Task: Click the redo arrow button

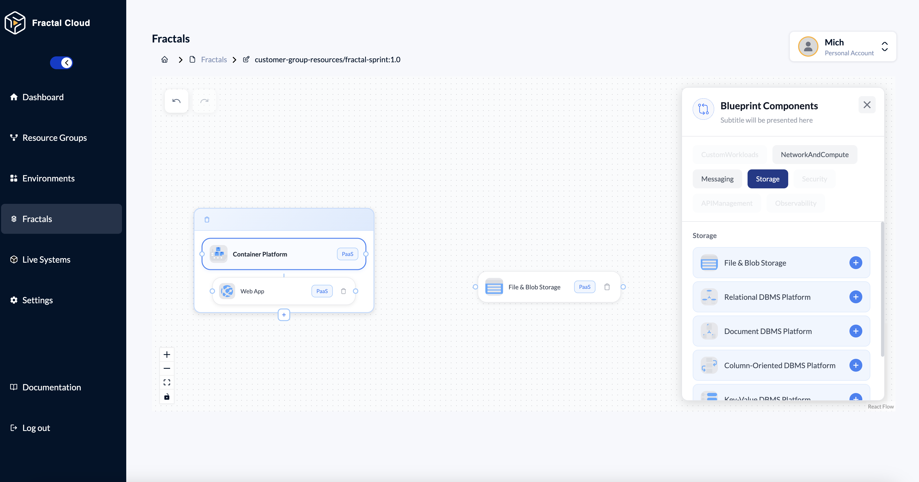Action: tap(204, 101)
